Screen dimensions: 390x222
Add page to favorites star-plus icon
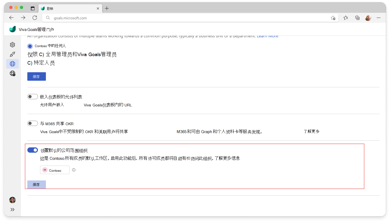click(333, 18)
